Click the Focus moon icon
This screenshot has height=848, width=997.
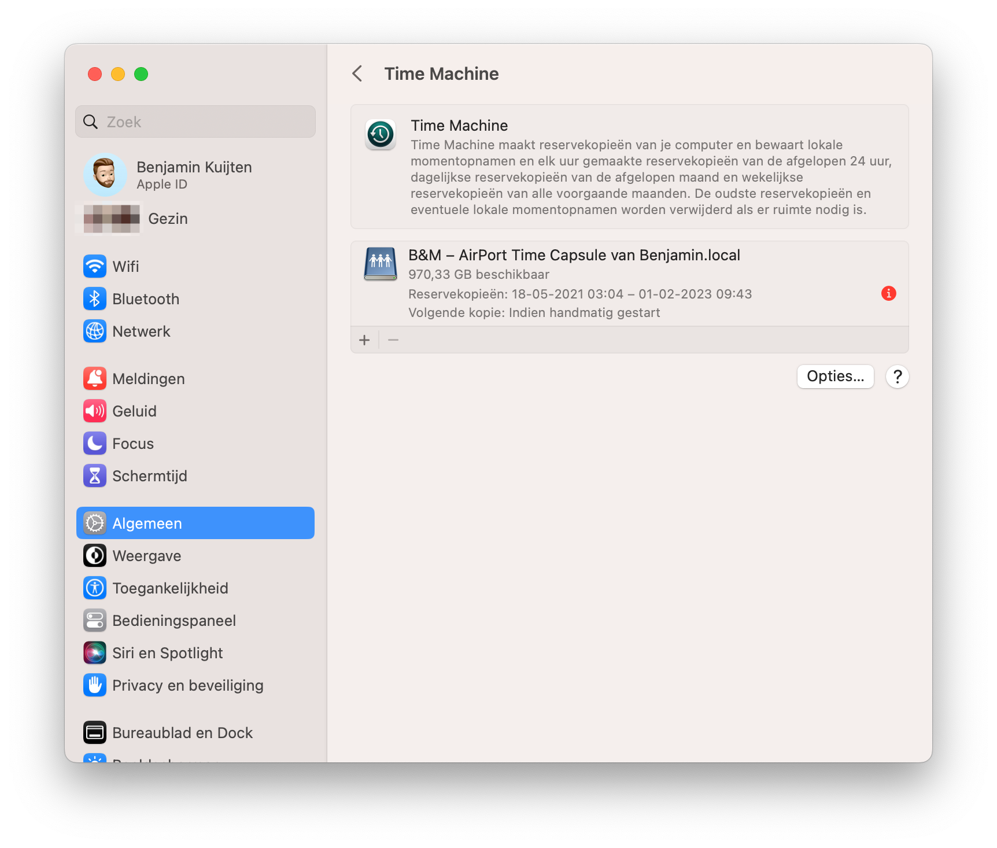(x=95, y=443)
